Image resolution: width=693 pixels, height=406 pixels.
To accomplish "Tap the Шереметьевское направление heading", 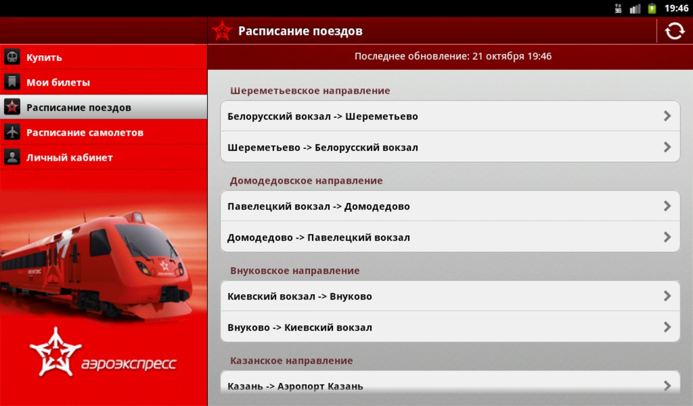I will [310, 91].
